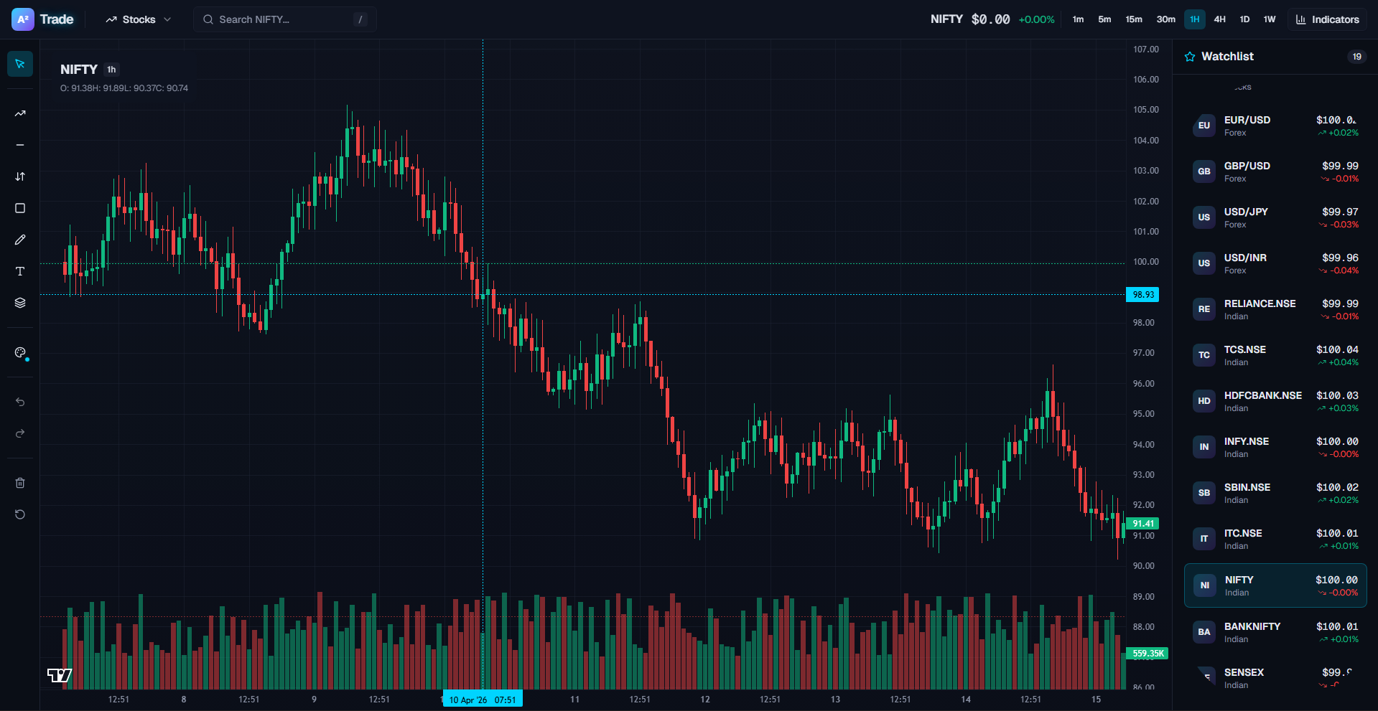Click the +0.00% header change value
This screenshot has width=1378, height=711.
(x=1036, y=19)
